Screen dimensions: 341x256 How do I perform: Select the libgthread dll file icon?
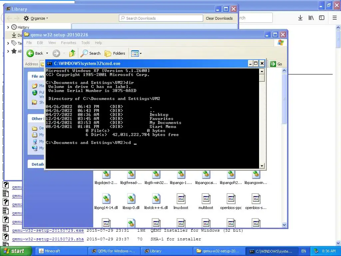coord(131,175)
